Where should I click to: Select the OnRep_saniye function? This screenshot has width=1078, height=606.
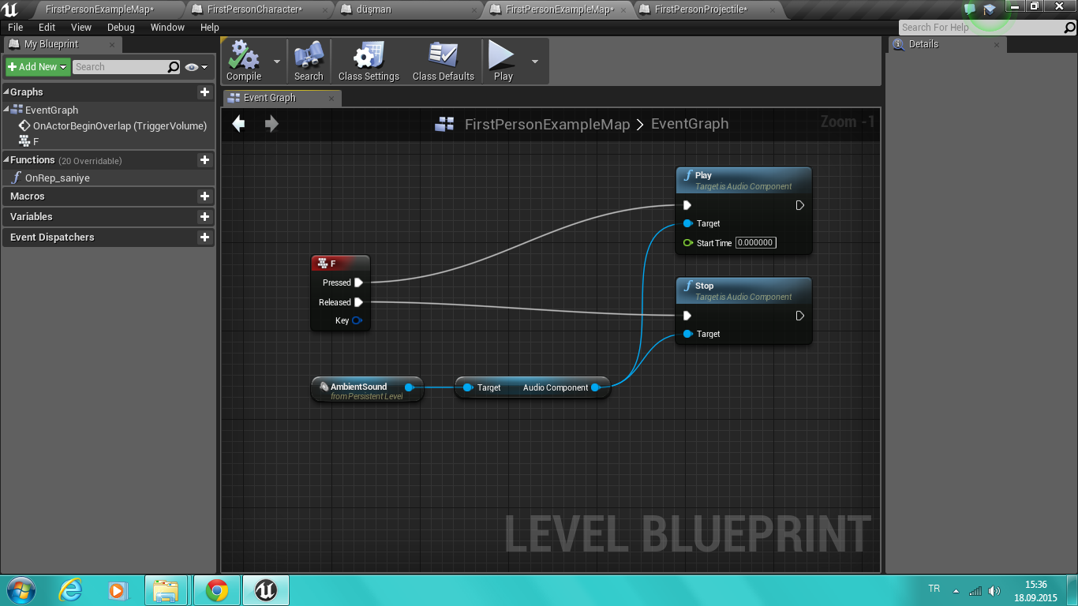tap(57, 178)
